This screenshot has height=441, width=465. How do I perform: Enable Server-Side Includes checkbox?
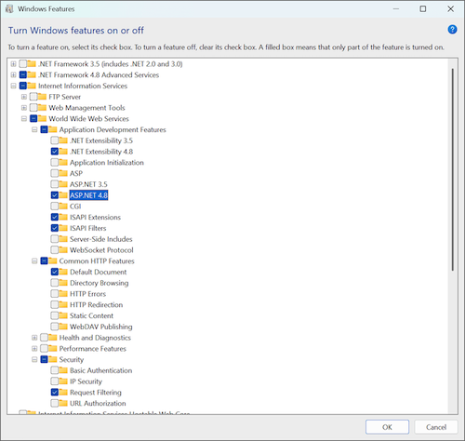pyautogui.click(x=55, y=239)
